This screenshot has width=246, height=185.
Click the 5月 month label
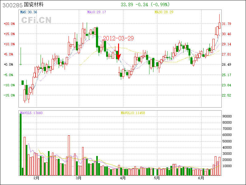click(x=157, y=178)
